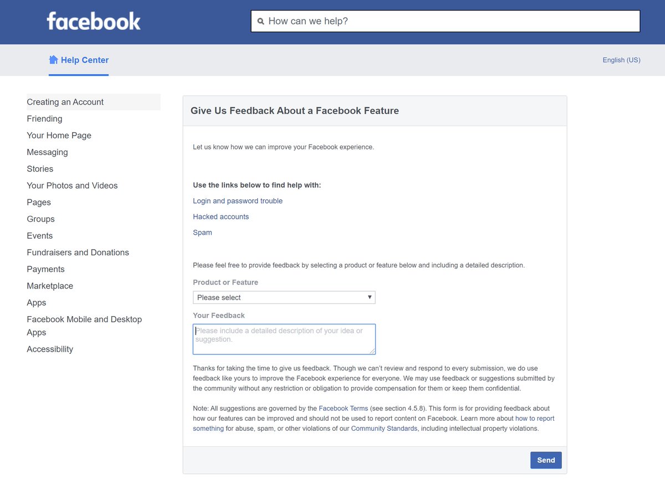The width and height of the screenshot is (665, 490).
Task: Open the Stories help topic
Action: 40,169
